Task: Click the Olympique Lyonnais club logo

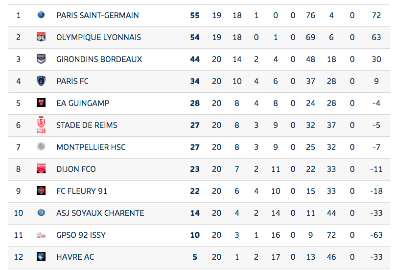Action: tap(41, 37)
